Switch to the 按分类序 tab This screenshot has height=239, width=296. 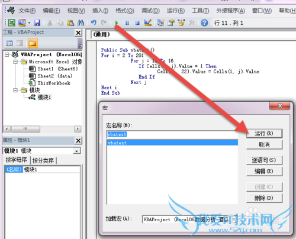(43, 160)
